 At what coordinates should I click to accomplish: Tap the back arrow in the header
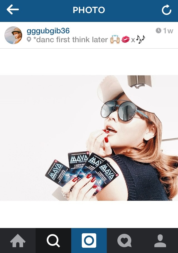13,9
